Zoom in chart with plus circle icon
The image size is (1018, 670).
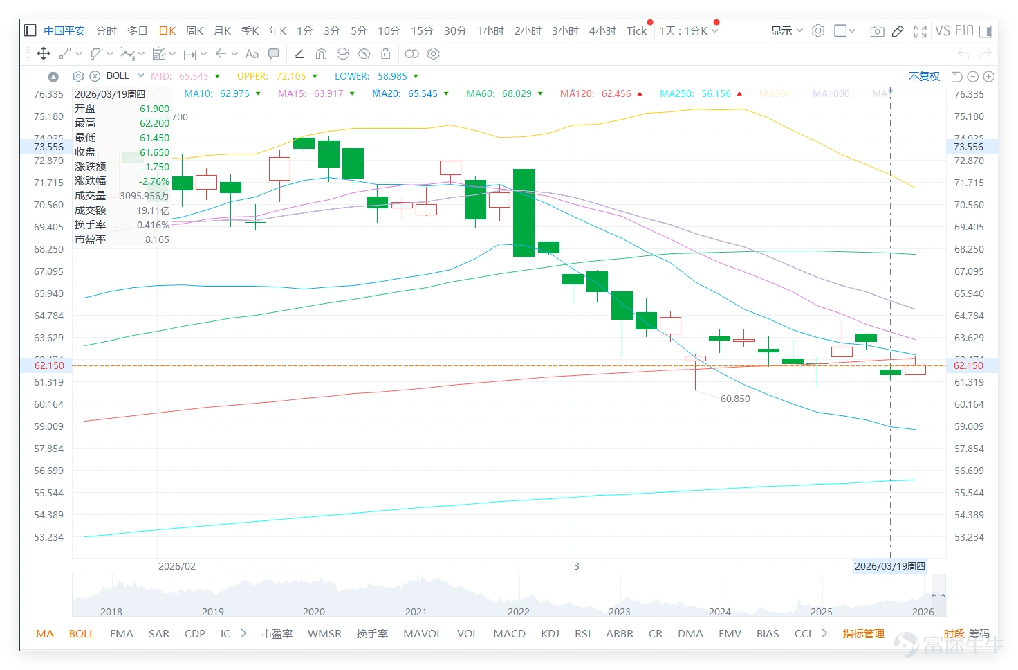(x=989, y=76)
